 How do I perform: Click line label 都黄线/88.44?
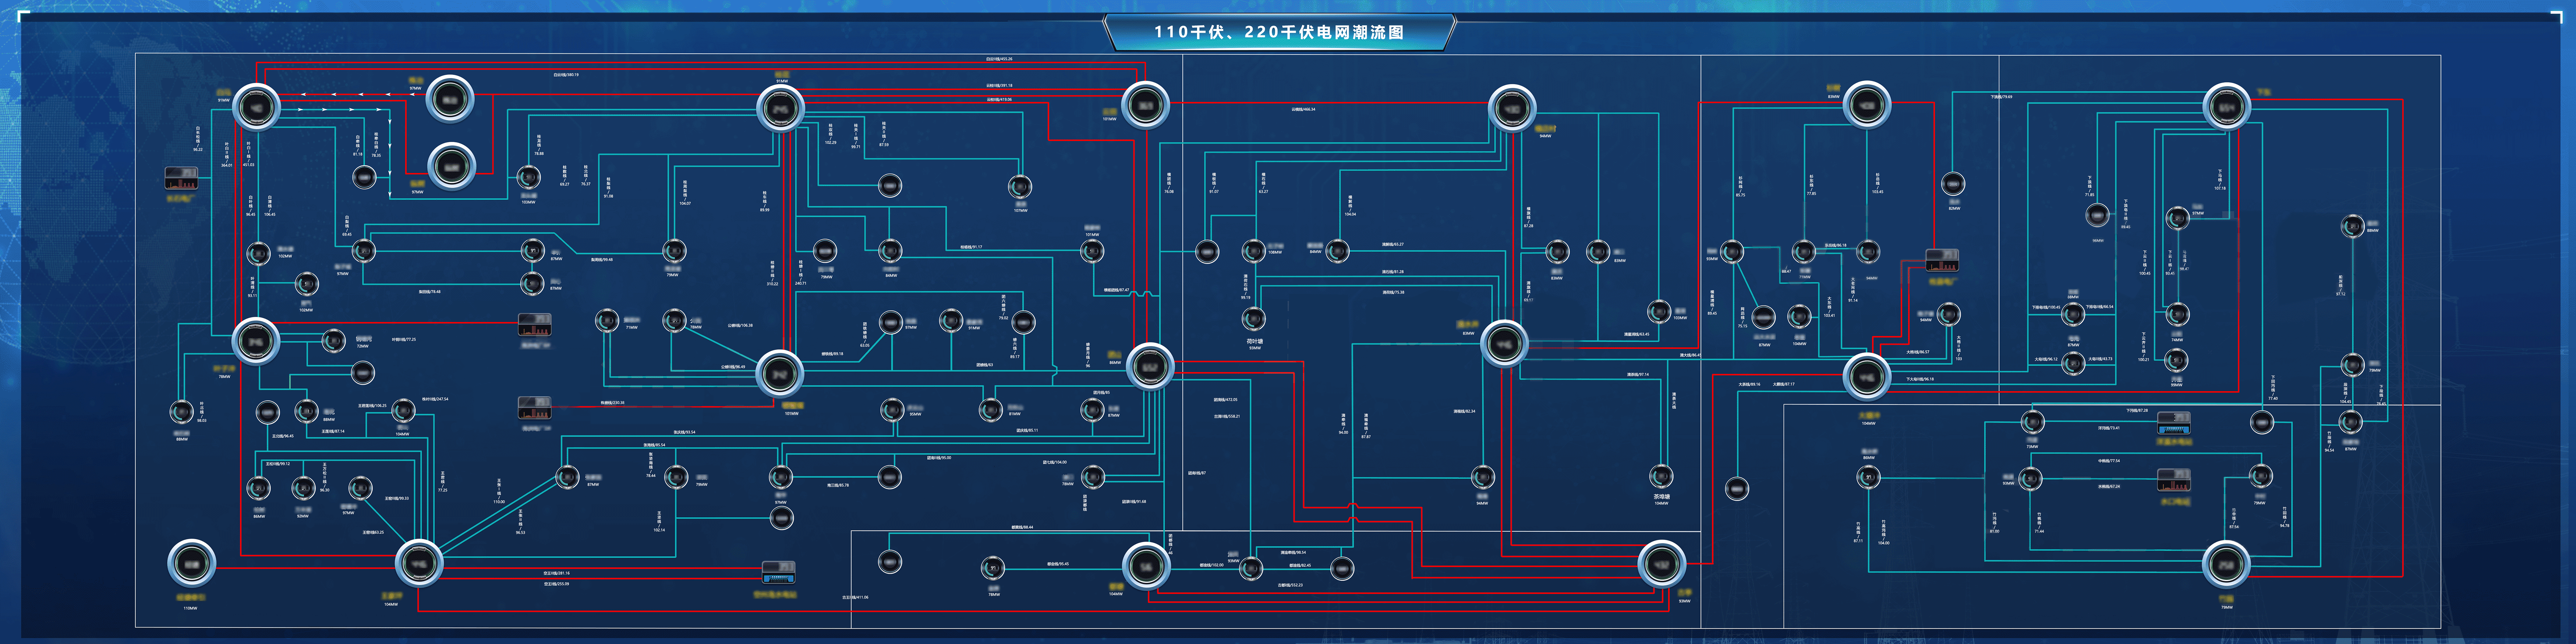[x=1022, y=527]
